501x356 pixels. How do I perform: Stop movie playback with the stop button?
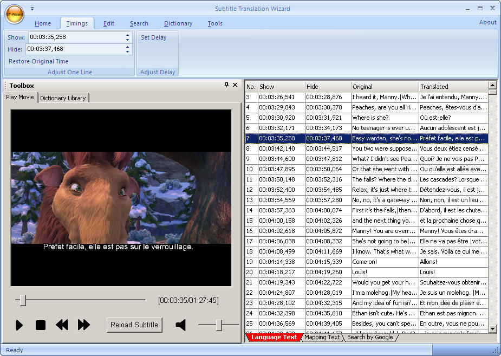[x=41, y=325]
